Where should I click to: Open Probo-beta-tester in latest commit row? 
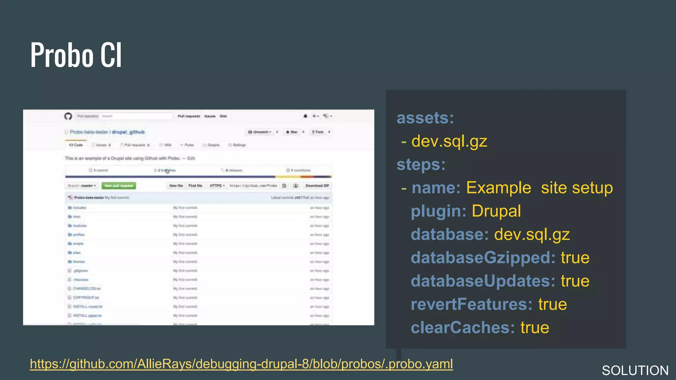[x=89, y=198]
